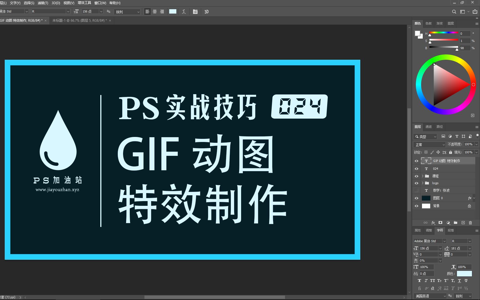480x300 pixels.
Task: Click the opacity value field showing 100%
Action: (x=468, y=144)
